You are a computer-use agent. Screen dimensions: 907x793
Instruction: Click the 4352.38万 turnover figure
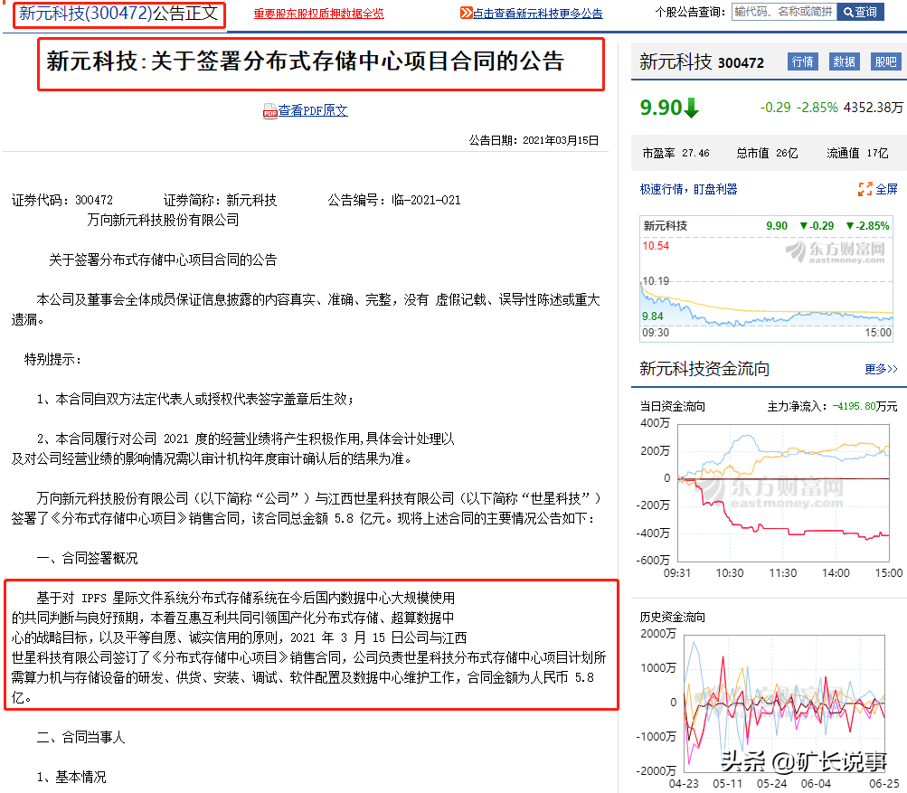coord(873,108)
